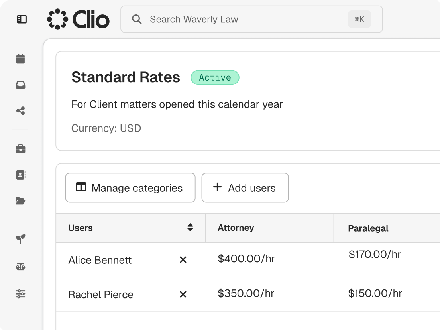Click the rate card description text
Viewport: 440px width, 330px height.
coord(177,104)
